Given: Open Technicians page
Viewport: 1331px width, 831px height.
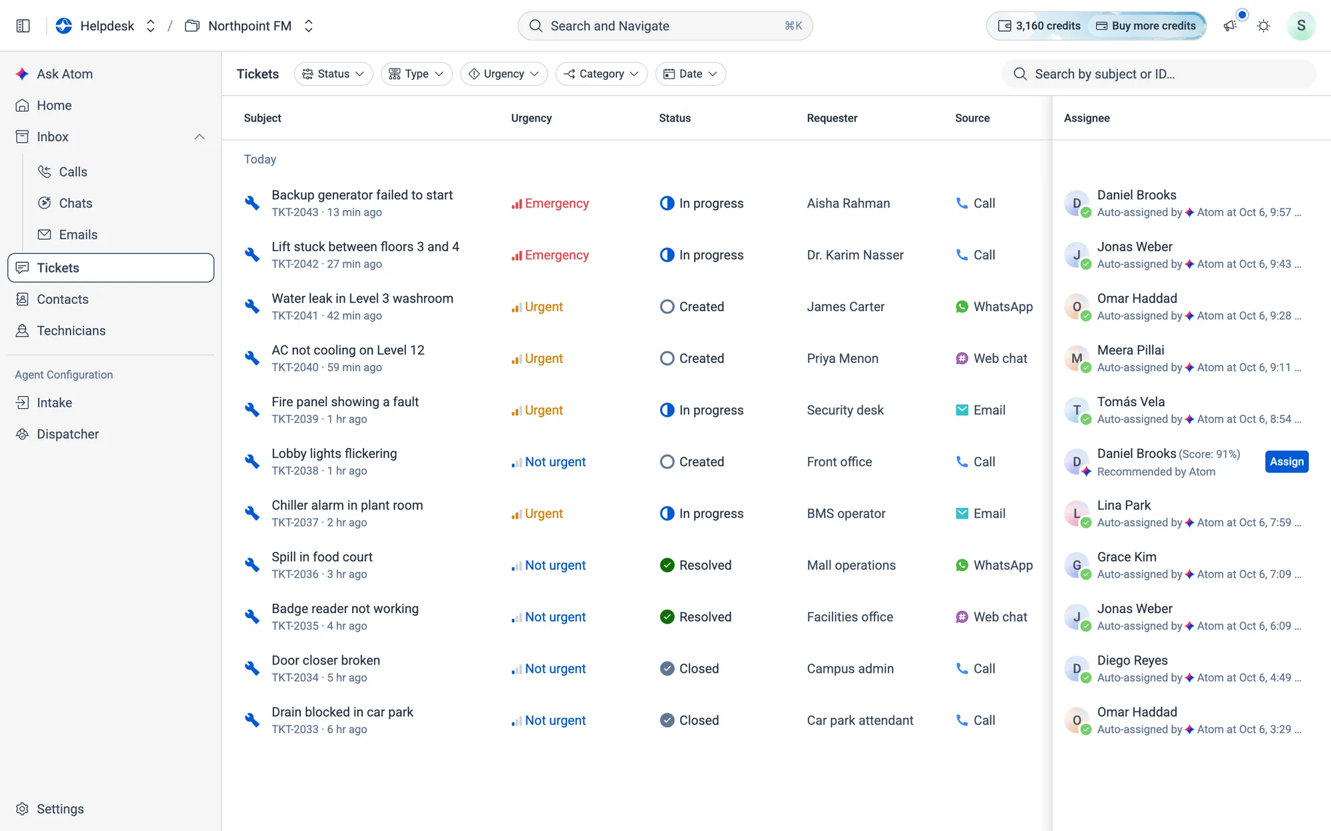Looking at the screenshot, I should (x=110, y=330).
